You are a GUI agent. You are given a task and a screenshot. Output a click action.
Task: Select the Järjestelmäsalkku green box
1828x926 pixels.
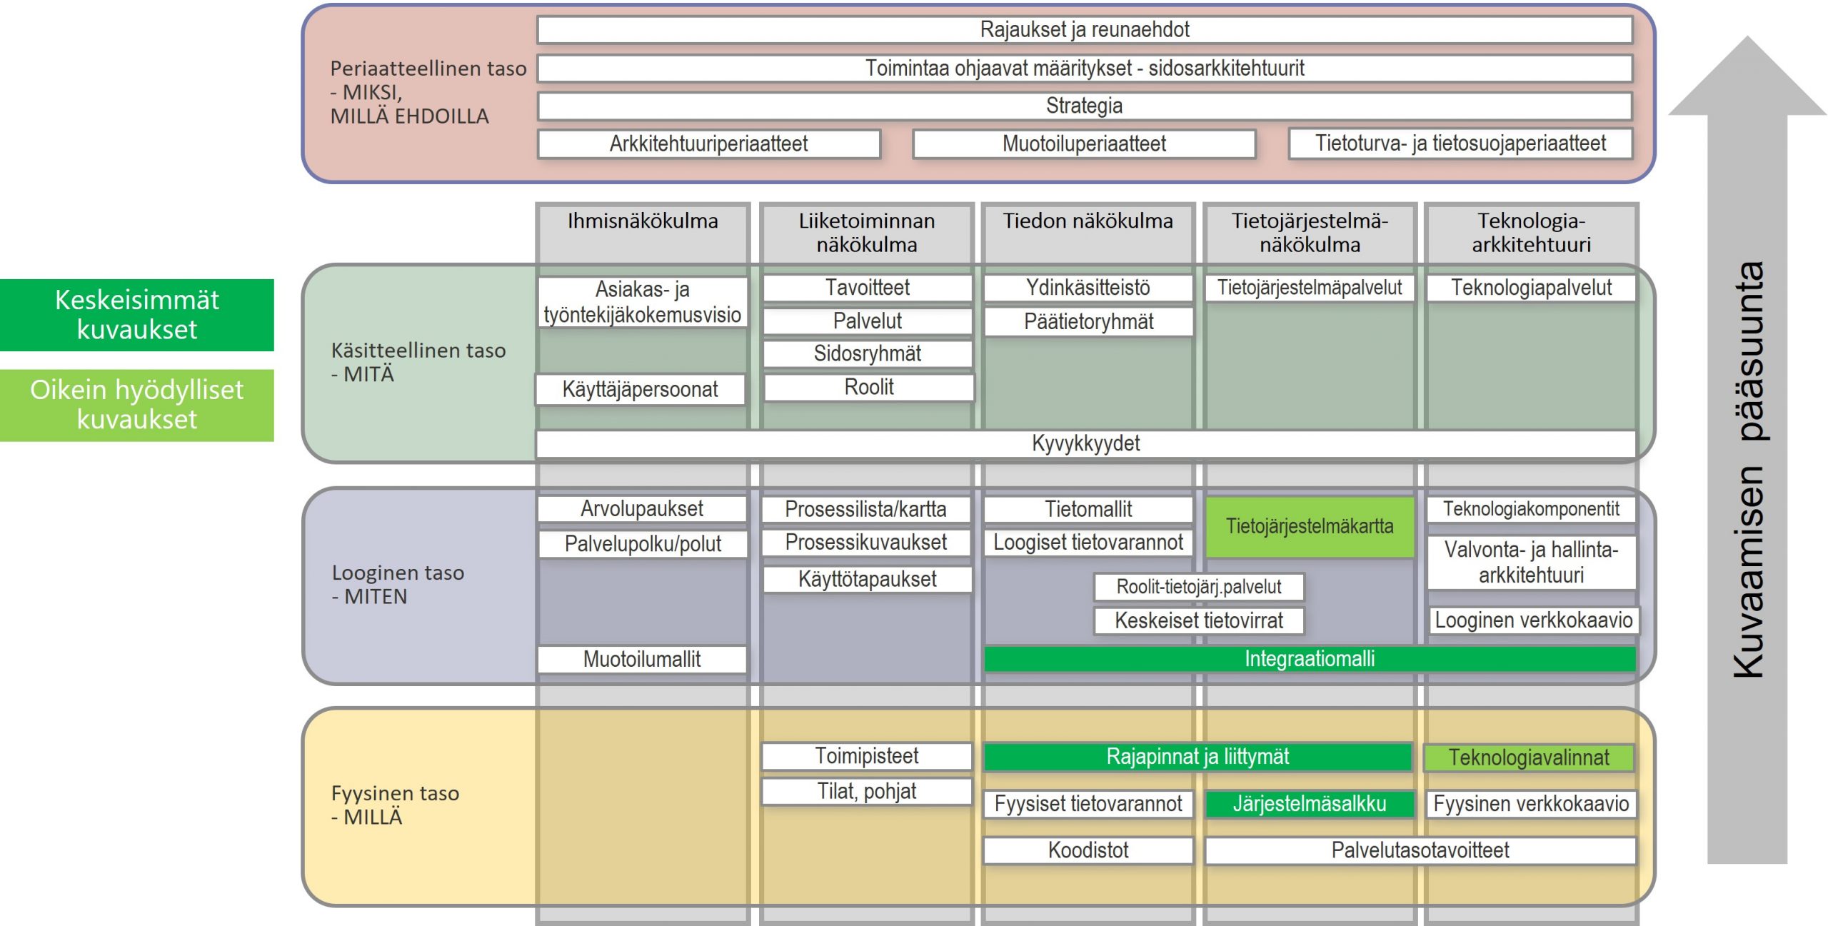[1309, 803]
